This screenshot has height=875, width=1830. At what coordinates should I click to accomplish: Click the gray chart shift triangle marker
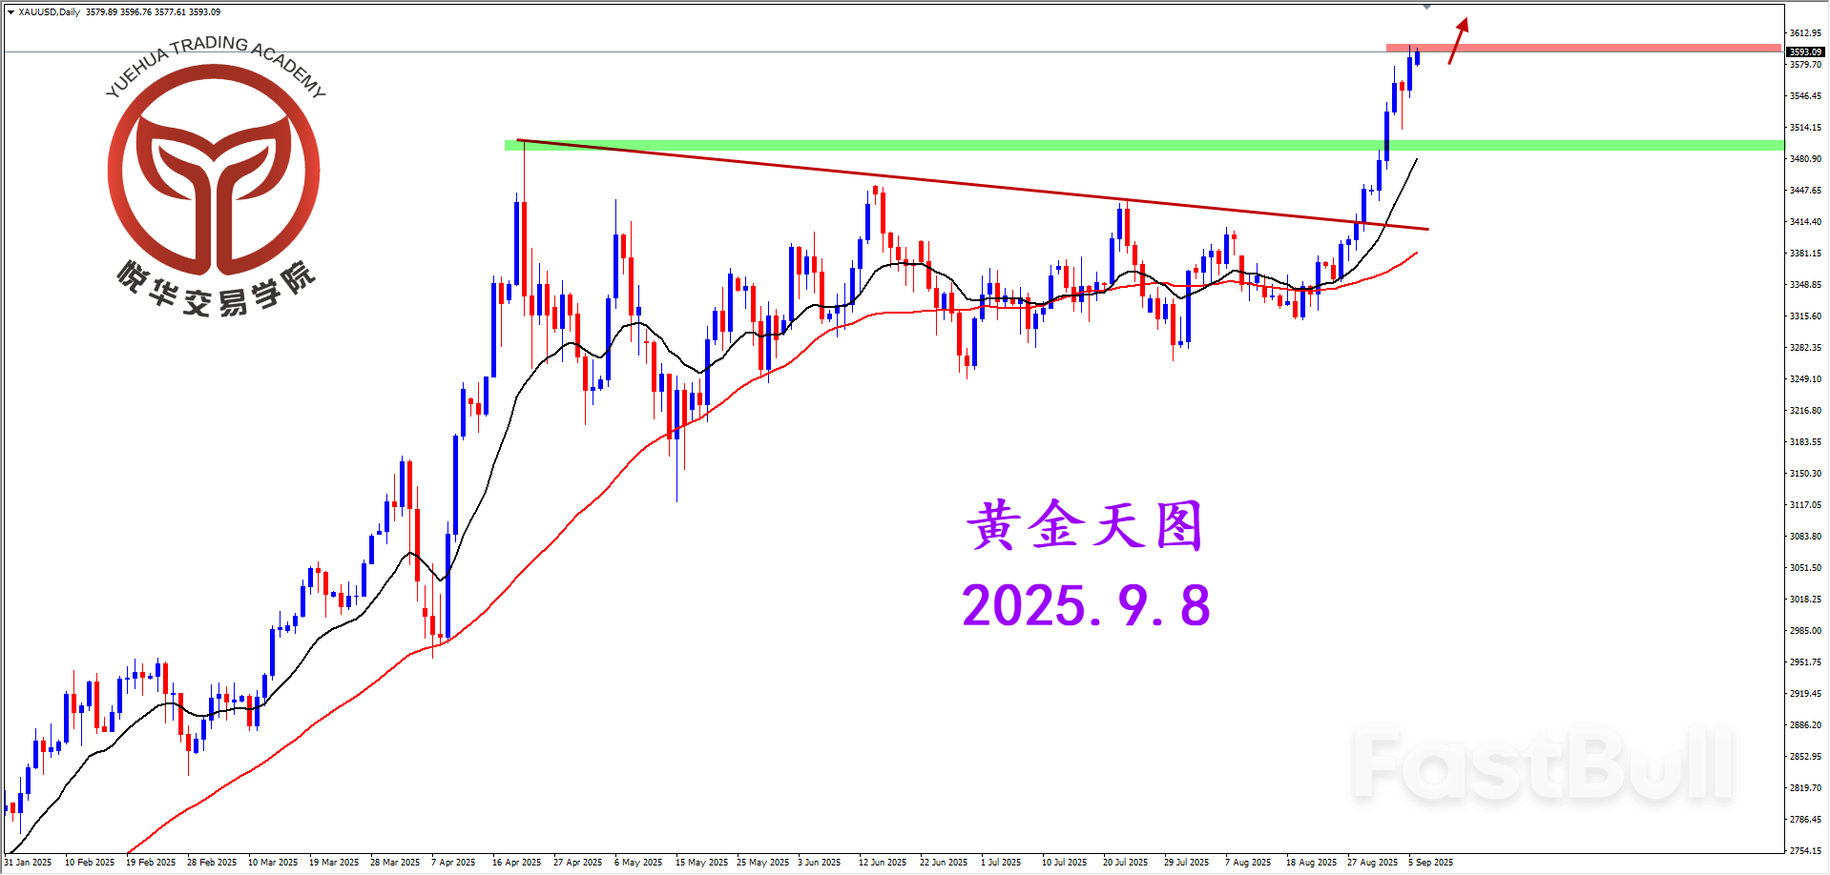(1426, 7)
